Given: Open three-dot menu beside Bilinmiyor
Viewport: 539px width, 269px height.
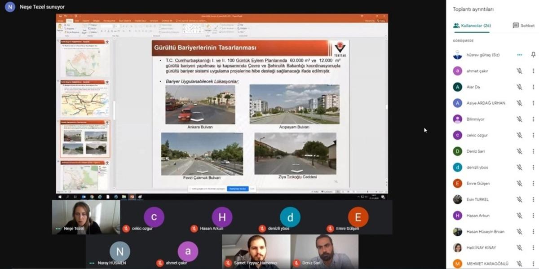Looking at the screenshot, I should [533, 119].
